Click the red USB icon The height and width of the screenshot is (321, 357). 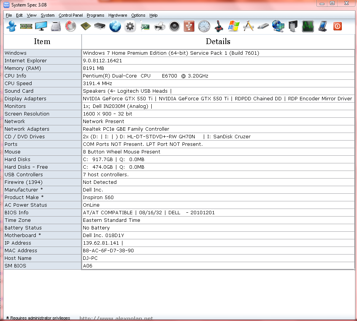[x=189, y=26]
